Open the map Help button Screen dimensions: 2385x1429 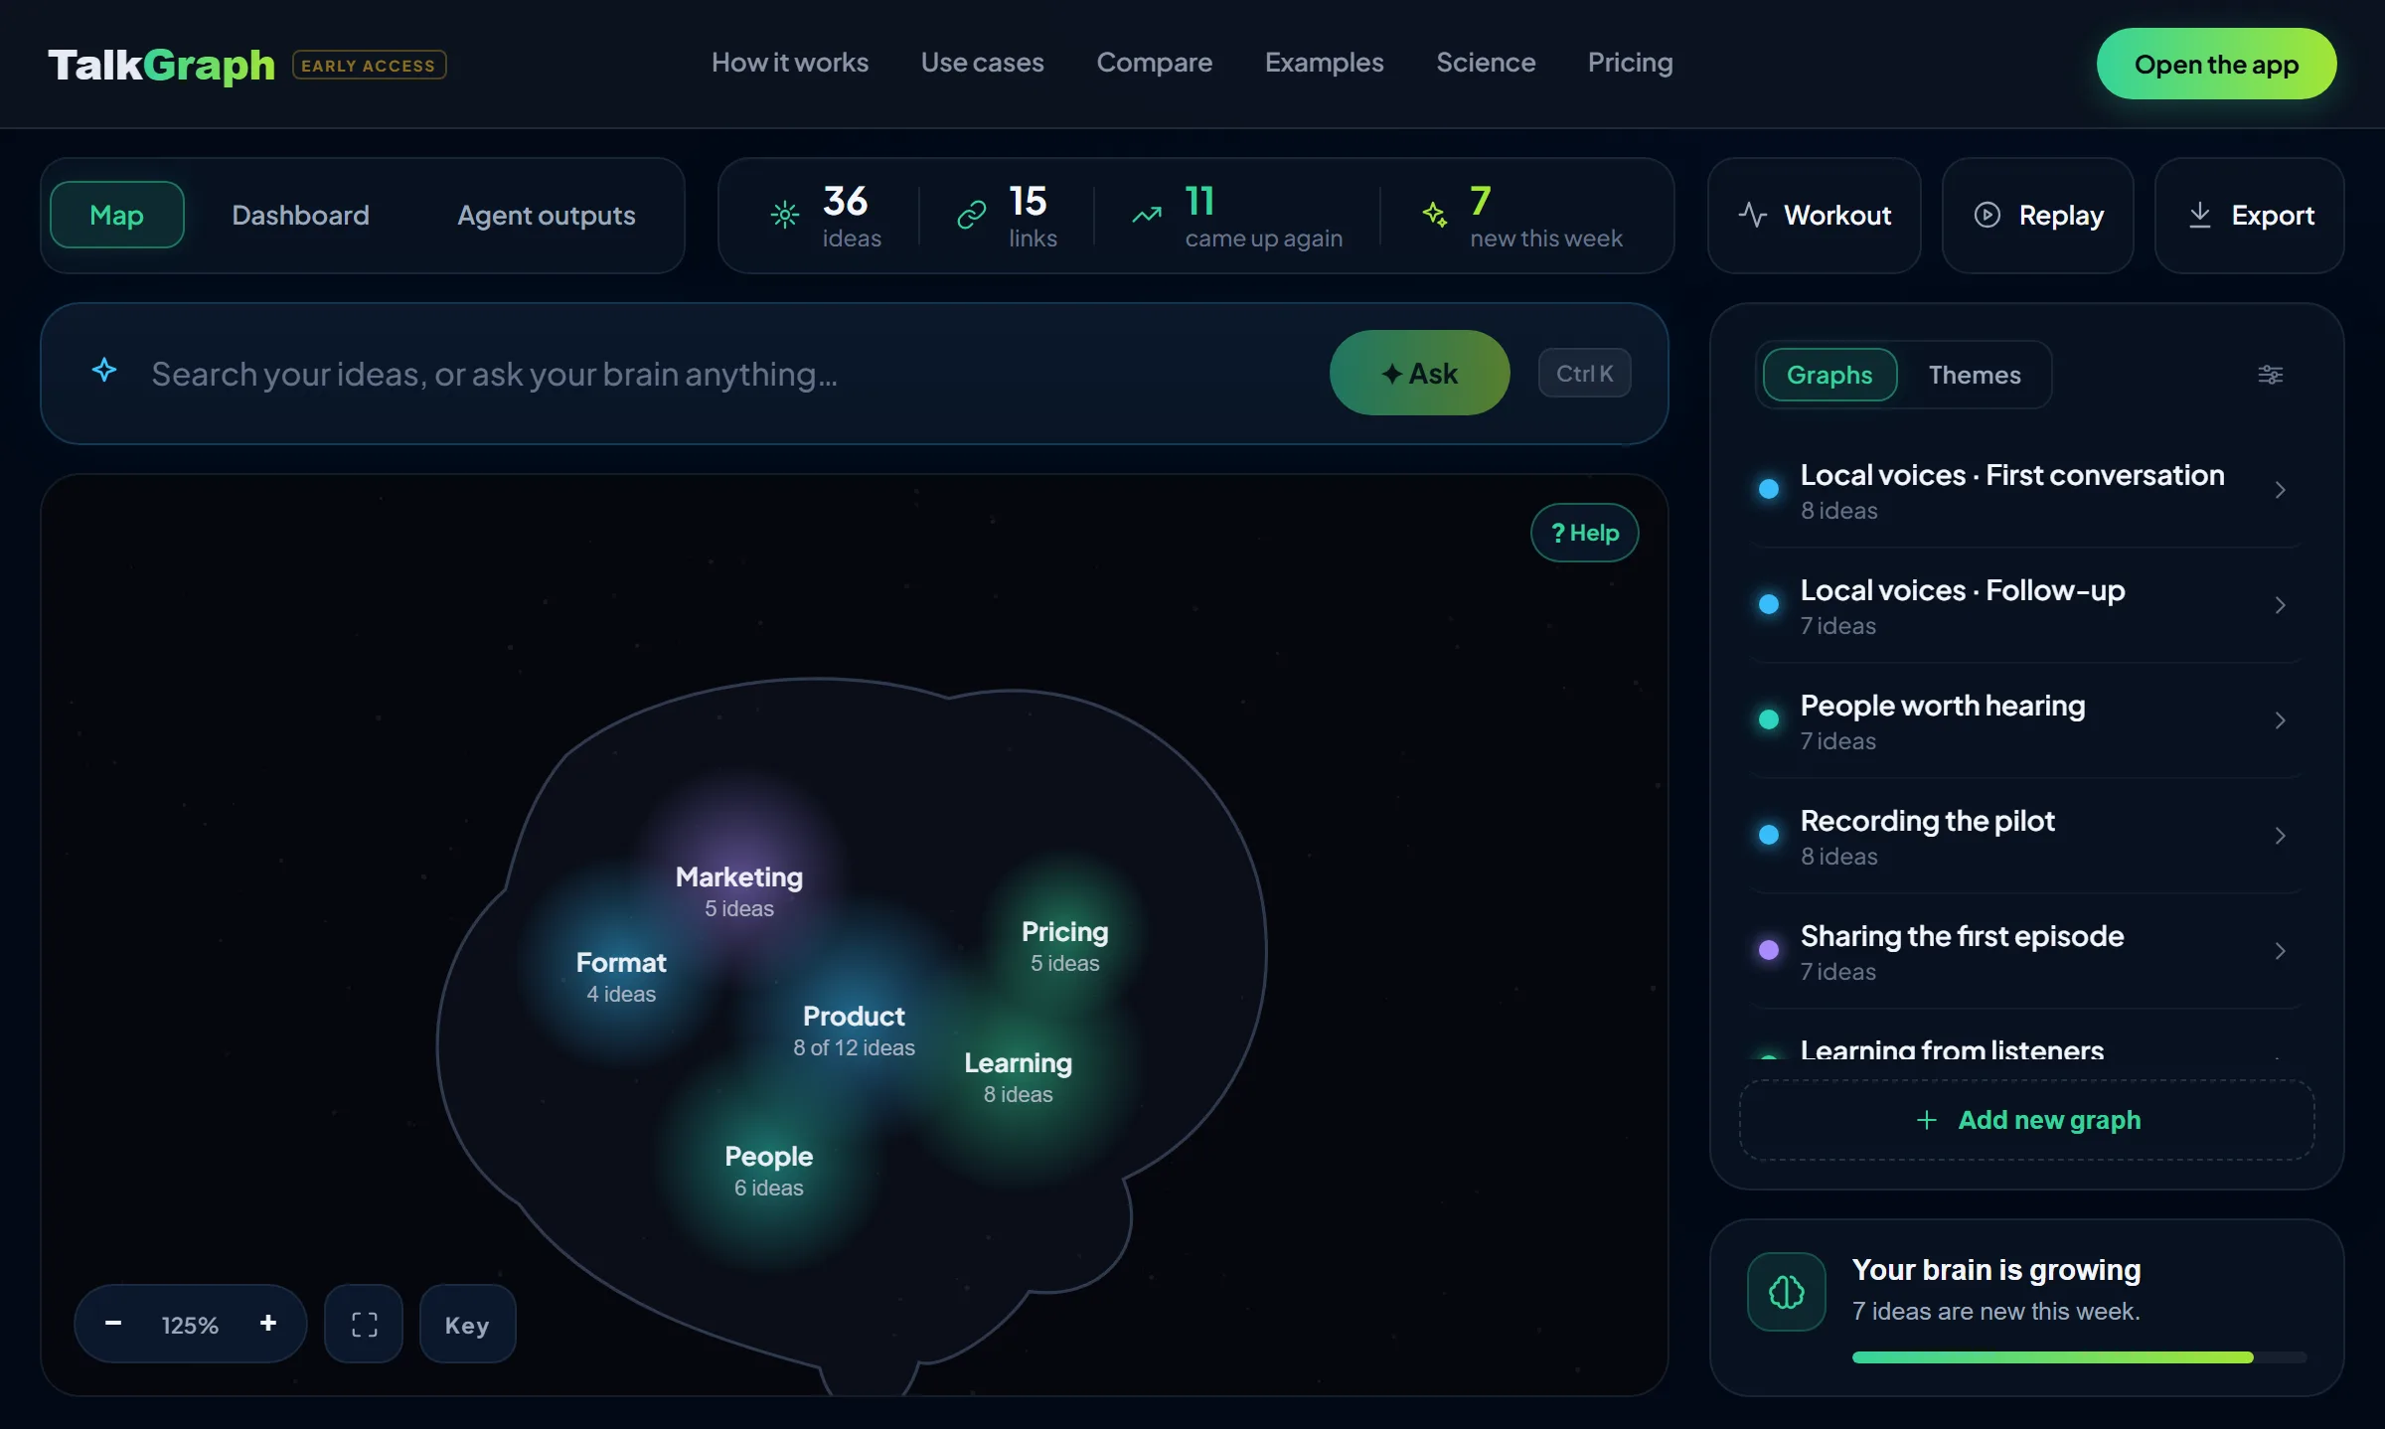tap(1584, 533)
